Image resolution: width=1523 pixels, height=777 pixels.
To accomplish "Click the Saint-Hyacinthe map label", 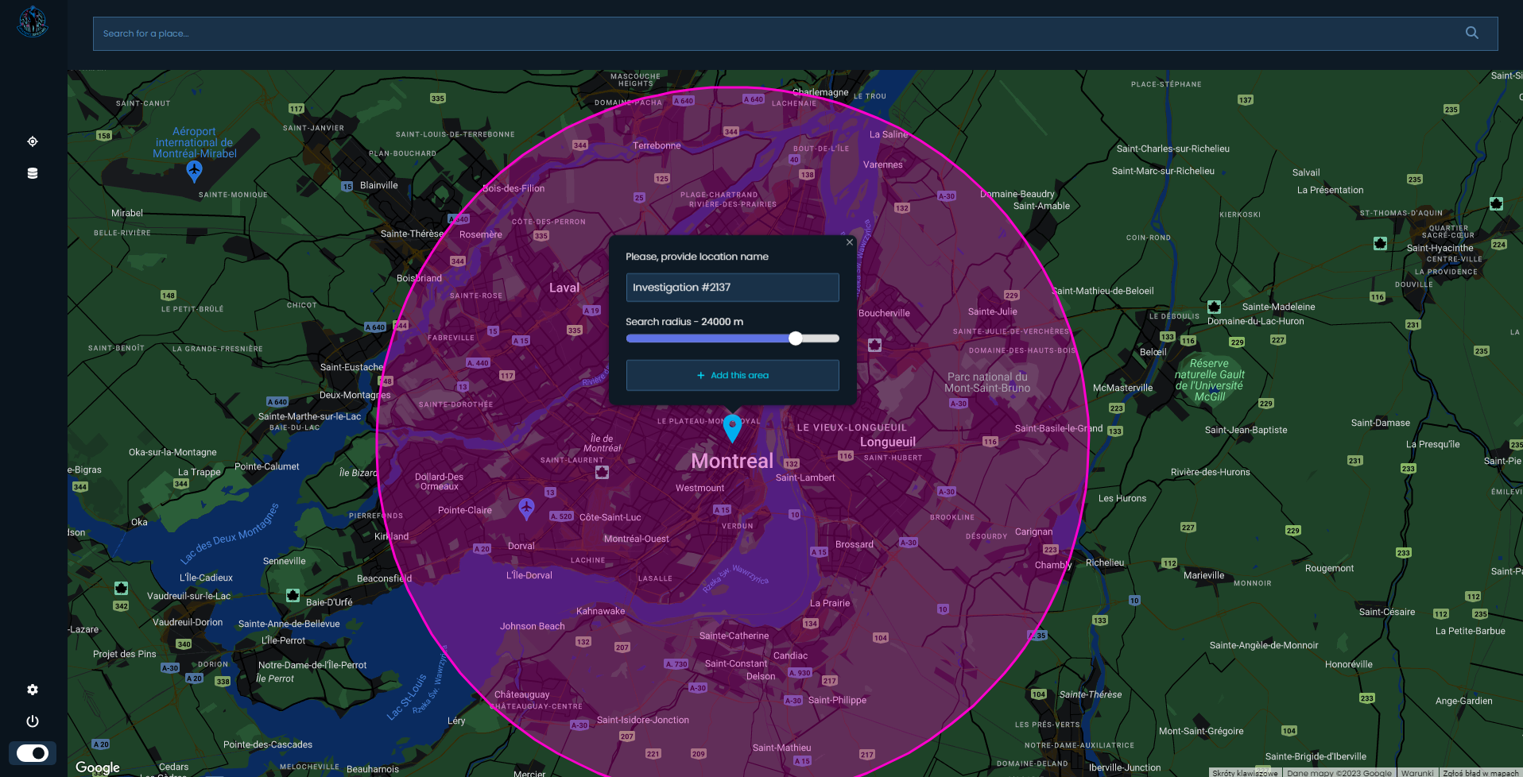I will coord(1440,248).
